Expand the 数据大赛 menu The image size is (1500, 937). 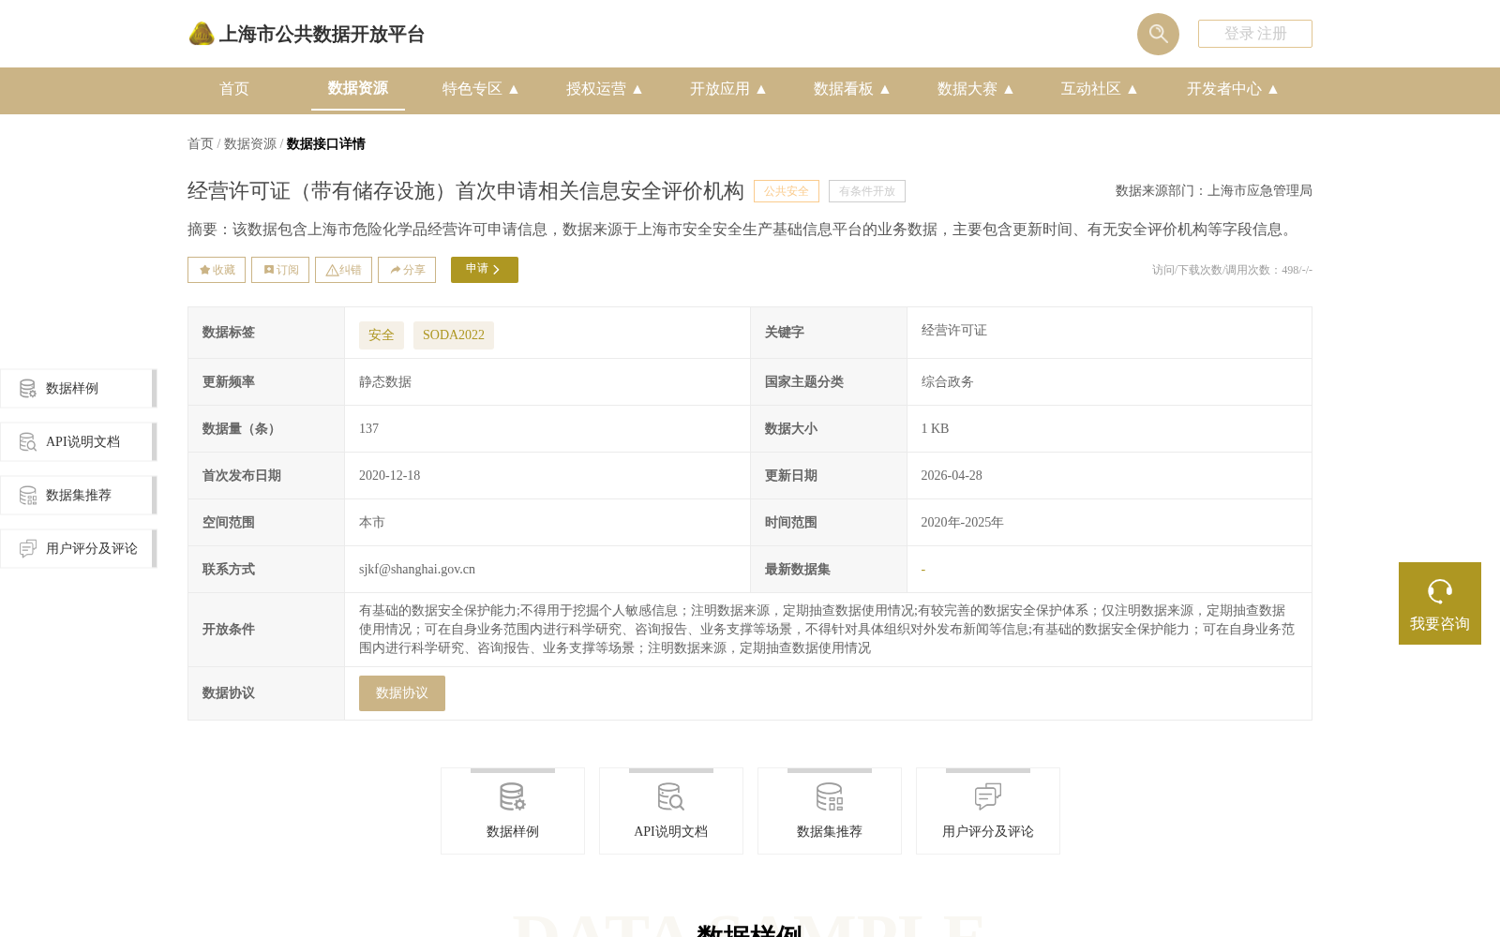click(976, 89)
